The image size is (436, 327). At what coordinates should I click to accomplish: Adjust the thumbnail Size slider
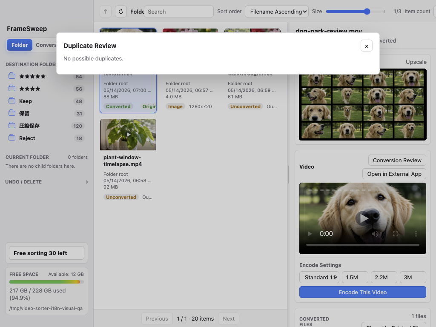[356, 11]
